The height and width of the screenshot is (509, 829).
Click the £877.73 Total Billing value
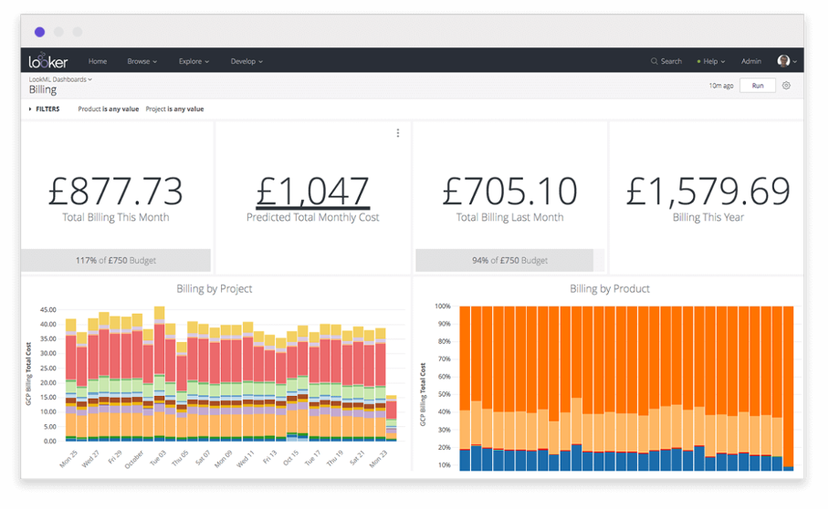coord(116,192)
